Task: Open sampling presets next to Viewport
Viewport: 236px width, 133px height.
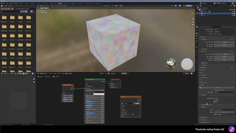Action: click(x=232, y=40)
